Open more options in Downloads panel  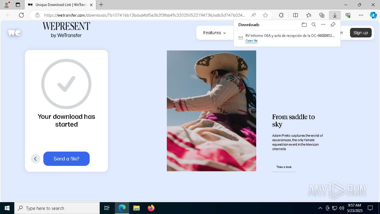coord(323,25)
